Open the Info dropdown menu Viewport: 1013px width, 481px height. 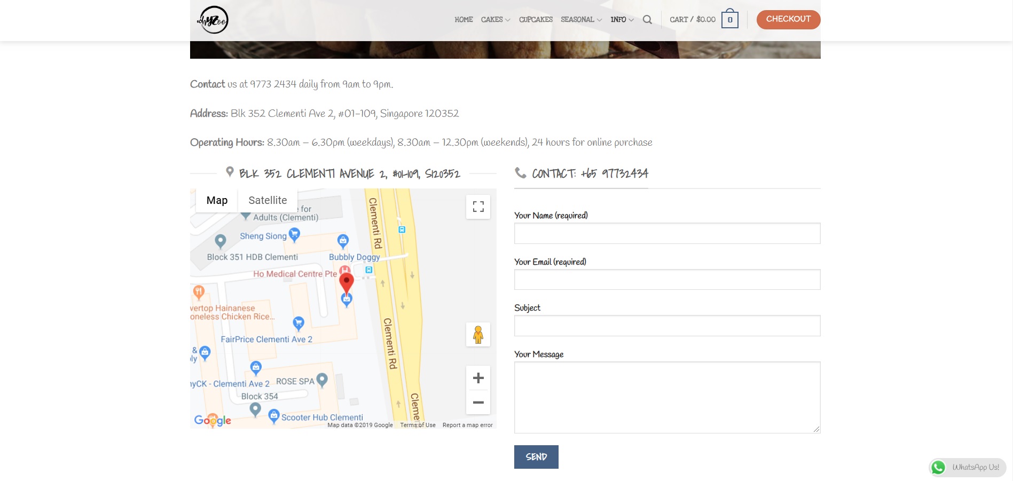pos(622,20)
